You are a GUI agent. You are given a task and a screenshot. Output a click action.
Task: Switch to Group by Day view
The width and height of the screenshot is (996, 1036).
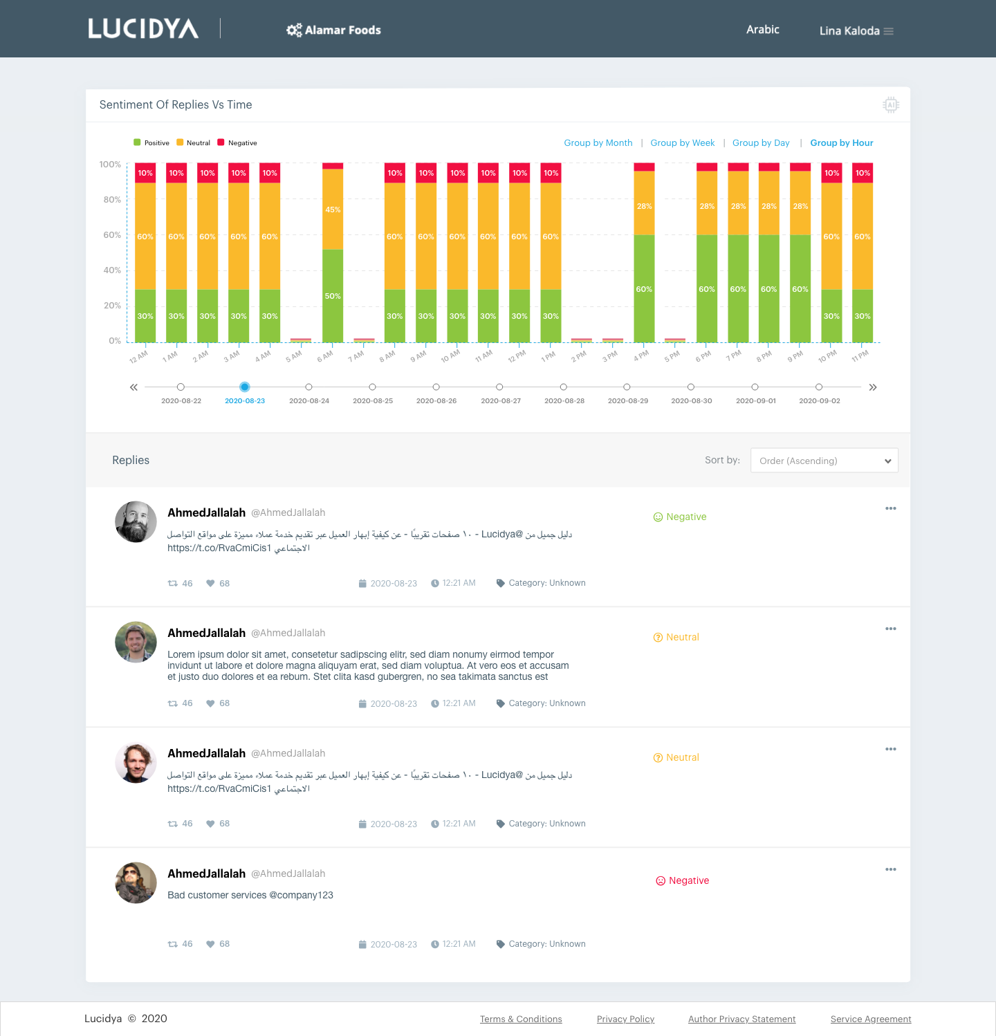point(761,142)
